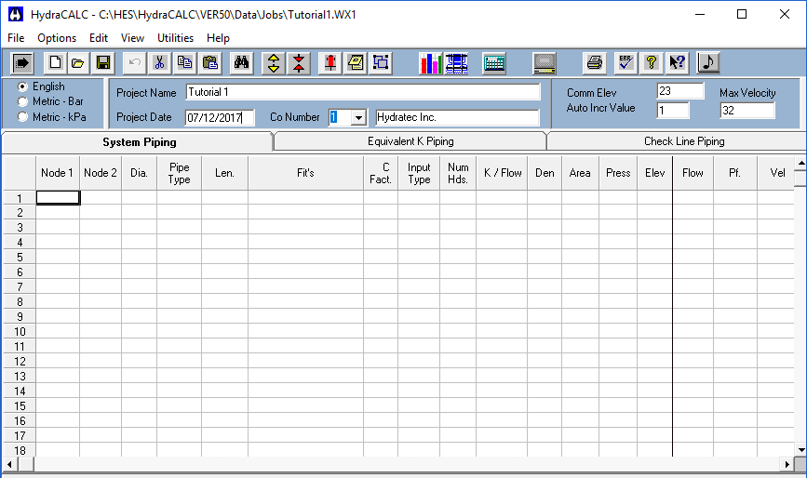Click the K / Flow column header
This screenshot has width=807, height=478.
pos(503,173)
